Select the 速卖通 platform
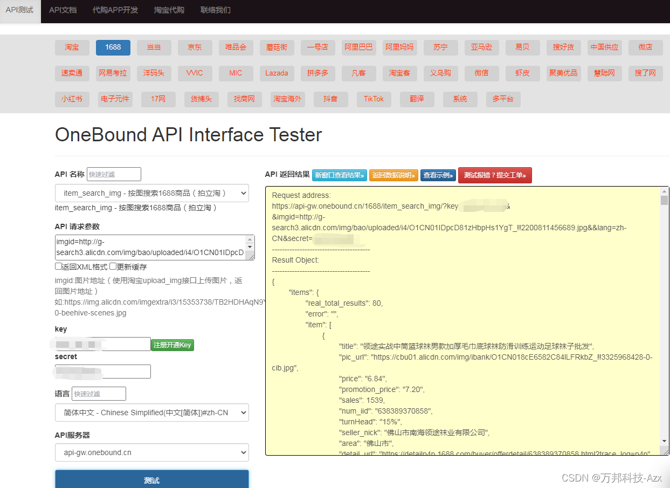The image size is (670, 488). pos(72,73)
